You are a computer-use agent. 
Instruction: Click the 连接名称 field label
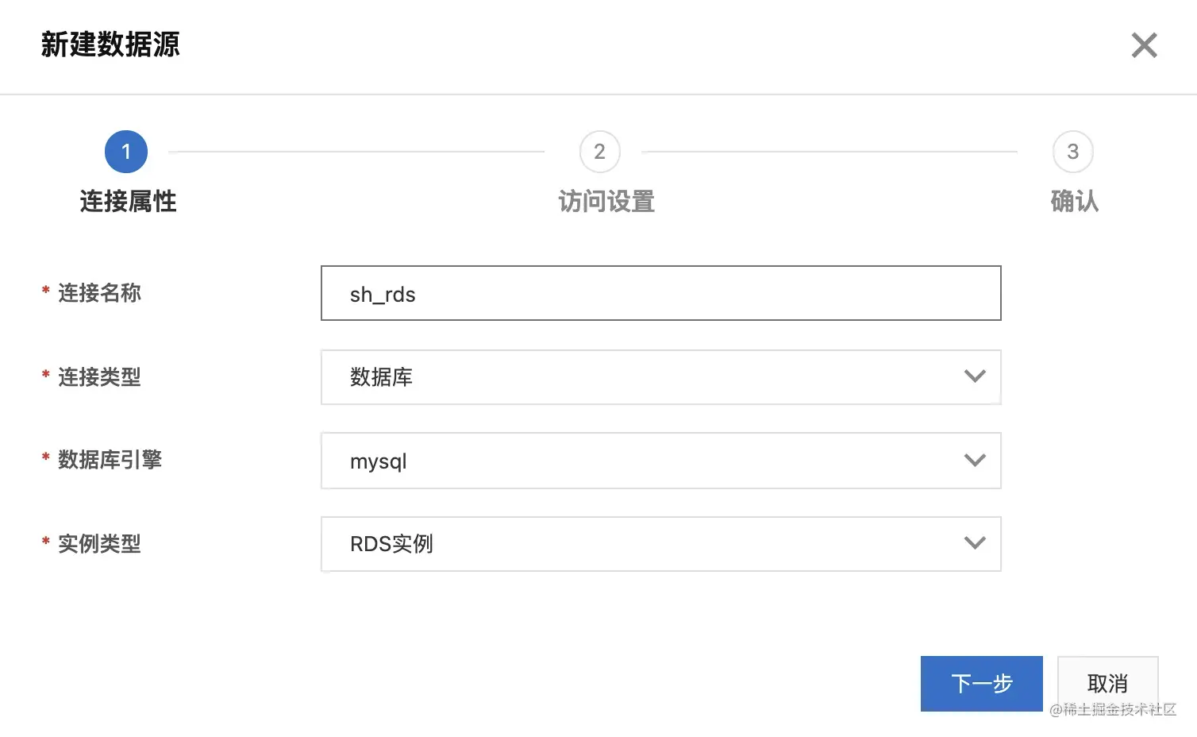pos(99,293)
